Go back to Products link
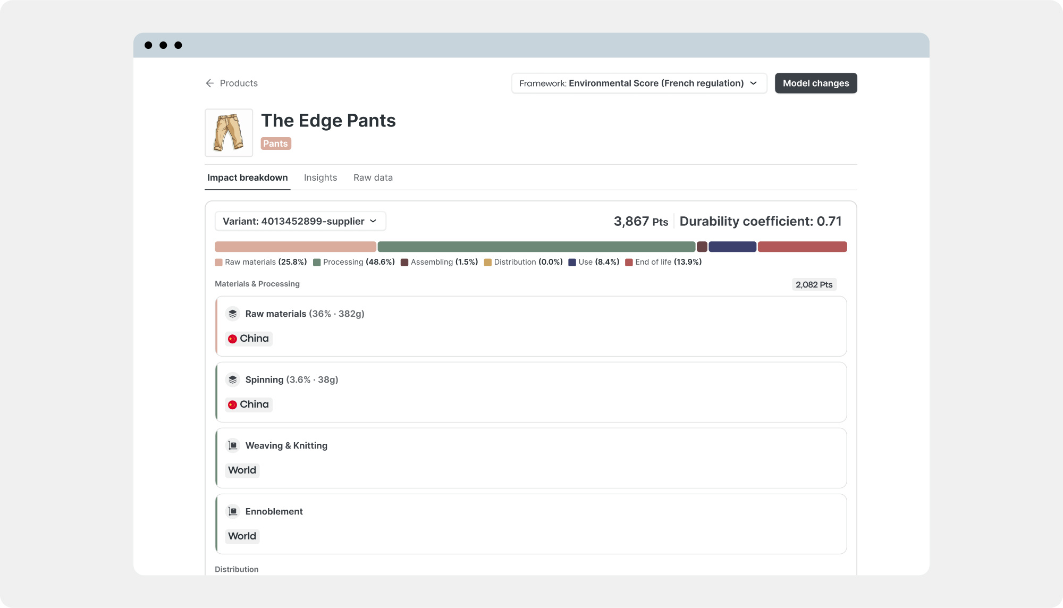1063x608 pixels. click(239, 83)
